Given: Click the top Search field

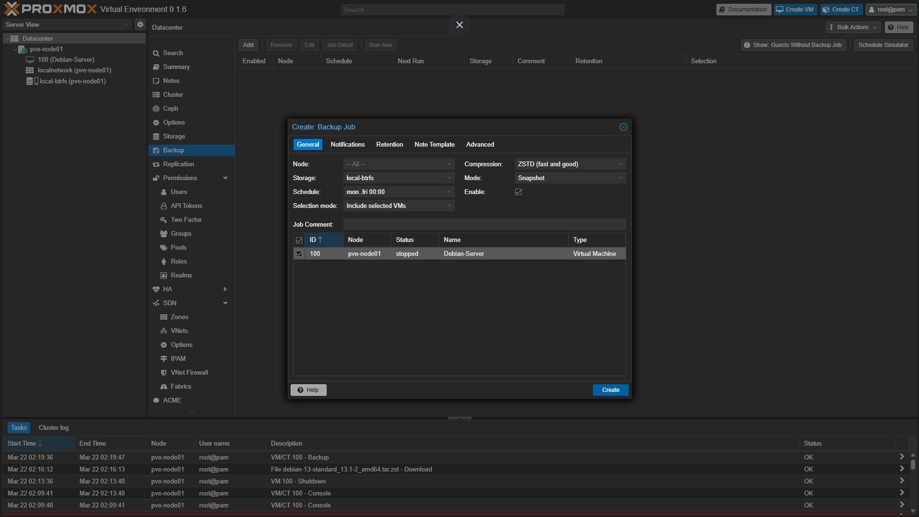Looking at the screenshot, I should point(453,10).
